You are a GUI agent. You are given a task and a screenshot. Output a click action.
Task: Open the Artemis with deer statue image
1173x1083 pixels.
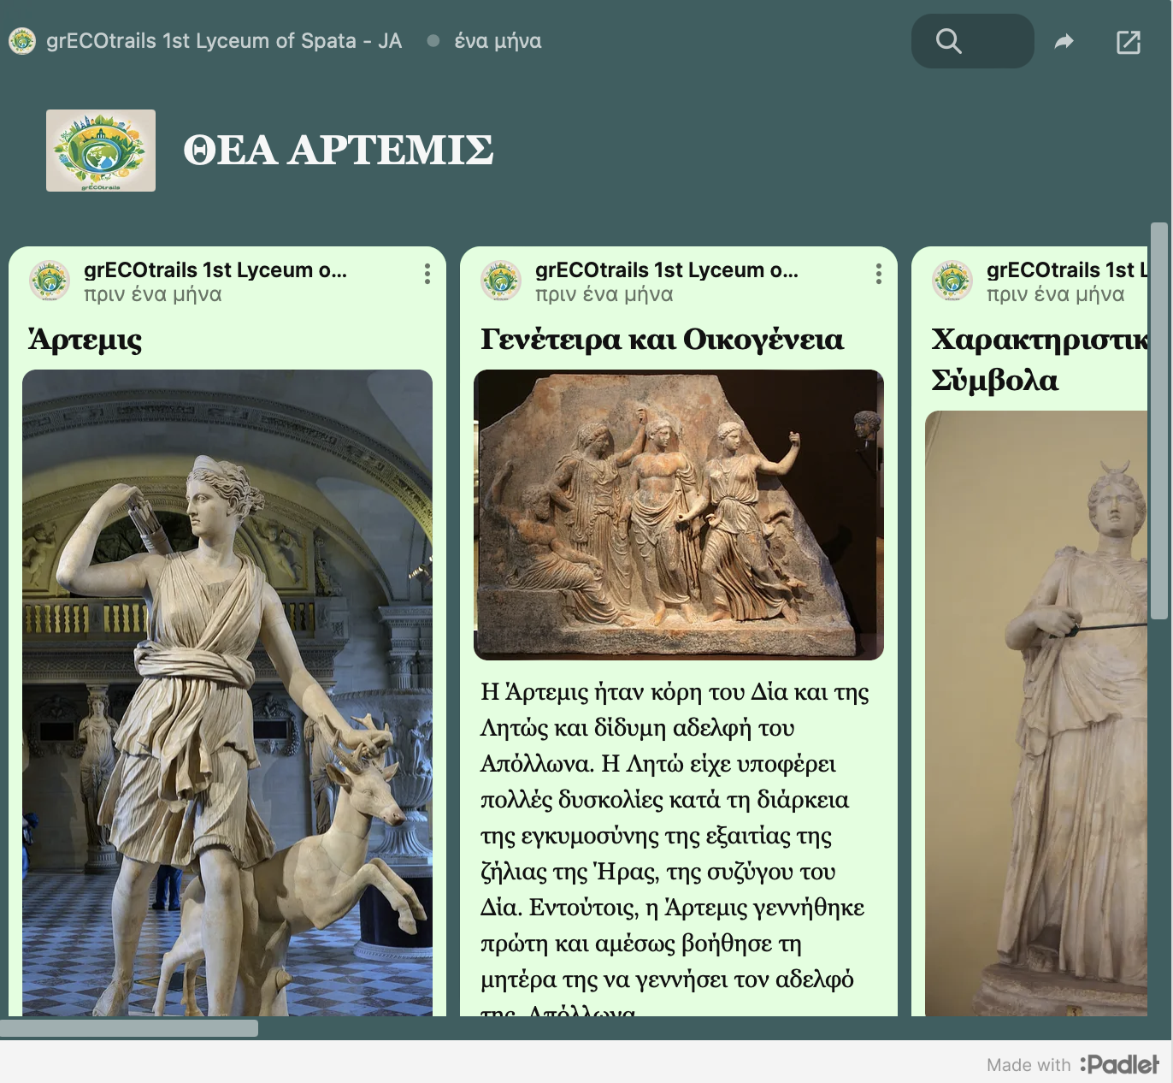pyautogui.click(x=227, y=693)
